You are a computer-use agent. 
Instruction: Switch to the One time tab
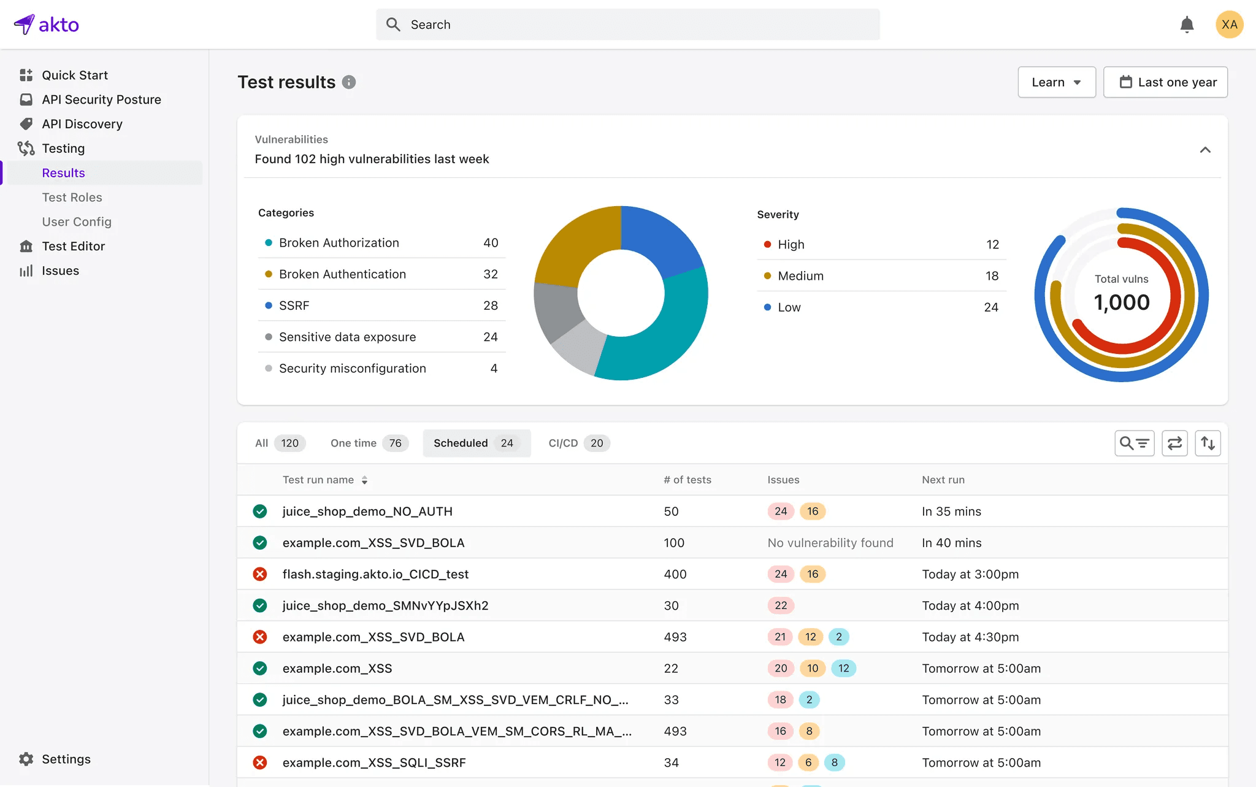[369, 443]
